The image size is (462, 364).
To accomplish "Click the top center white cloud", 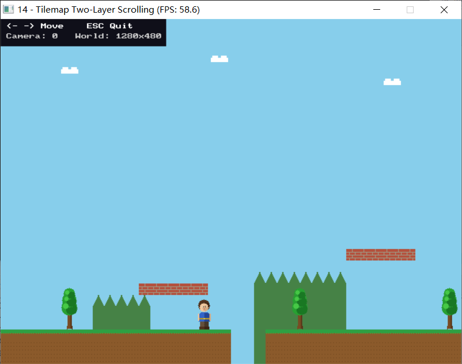I will pos(219,59).
